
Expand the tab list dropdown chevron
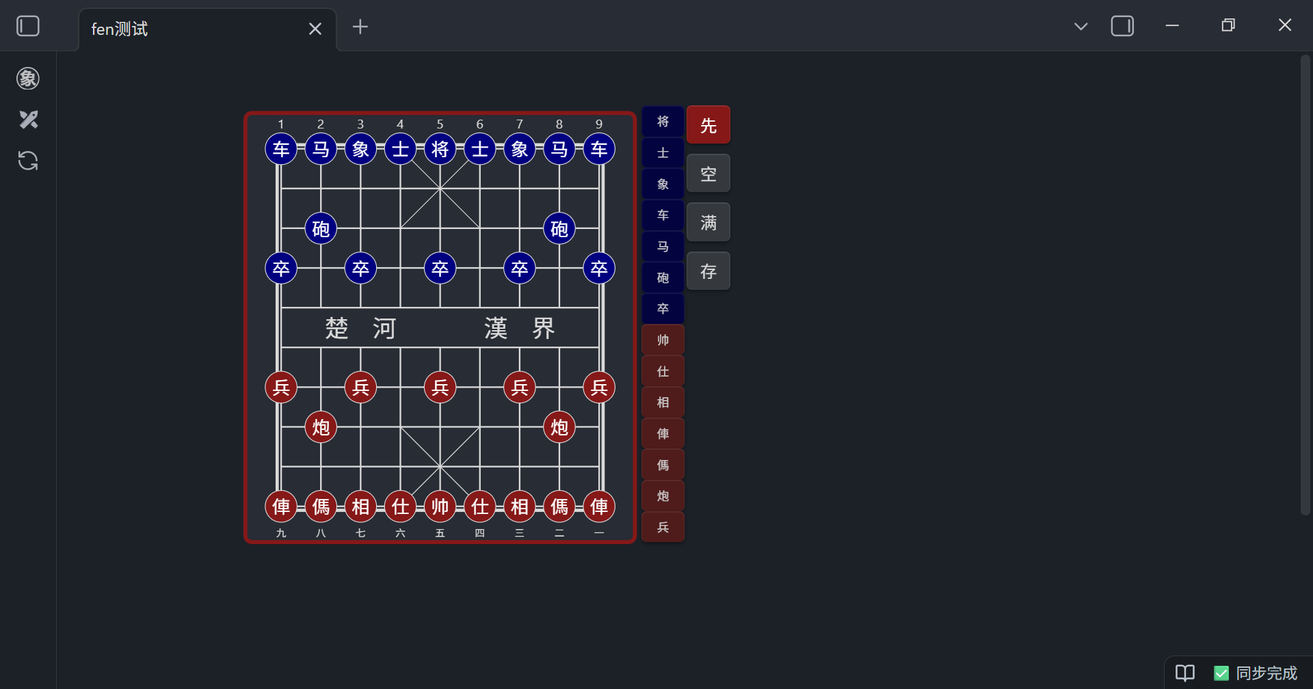click(x=1080, y=26)
